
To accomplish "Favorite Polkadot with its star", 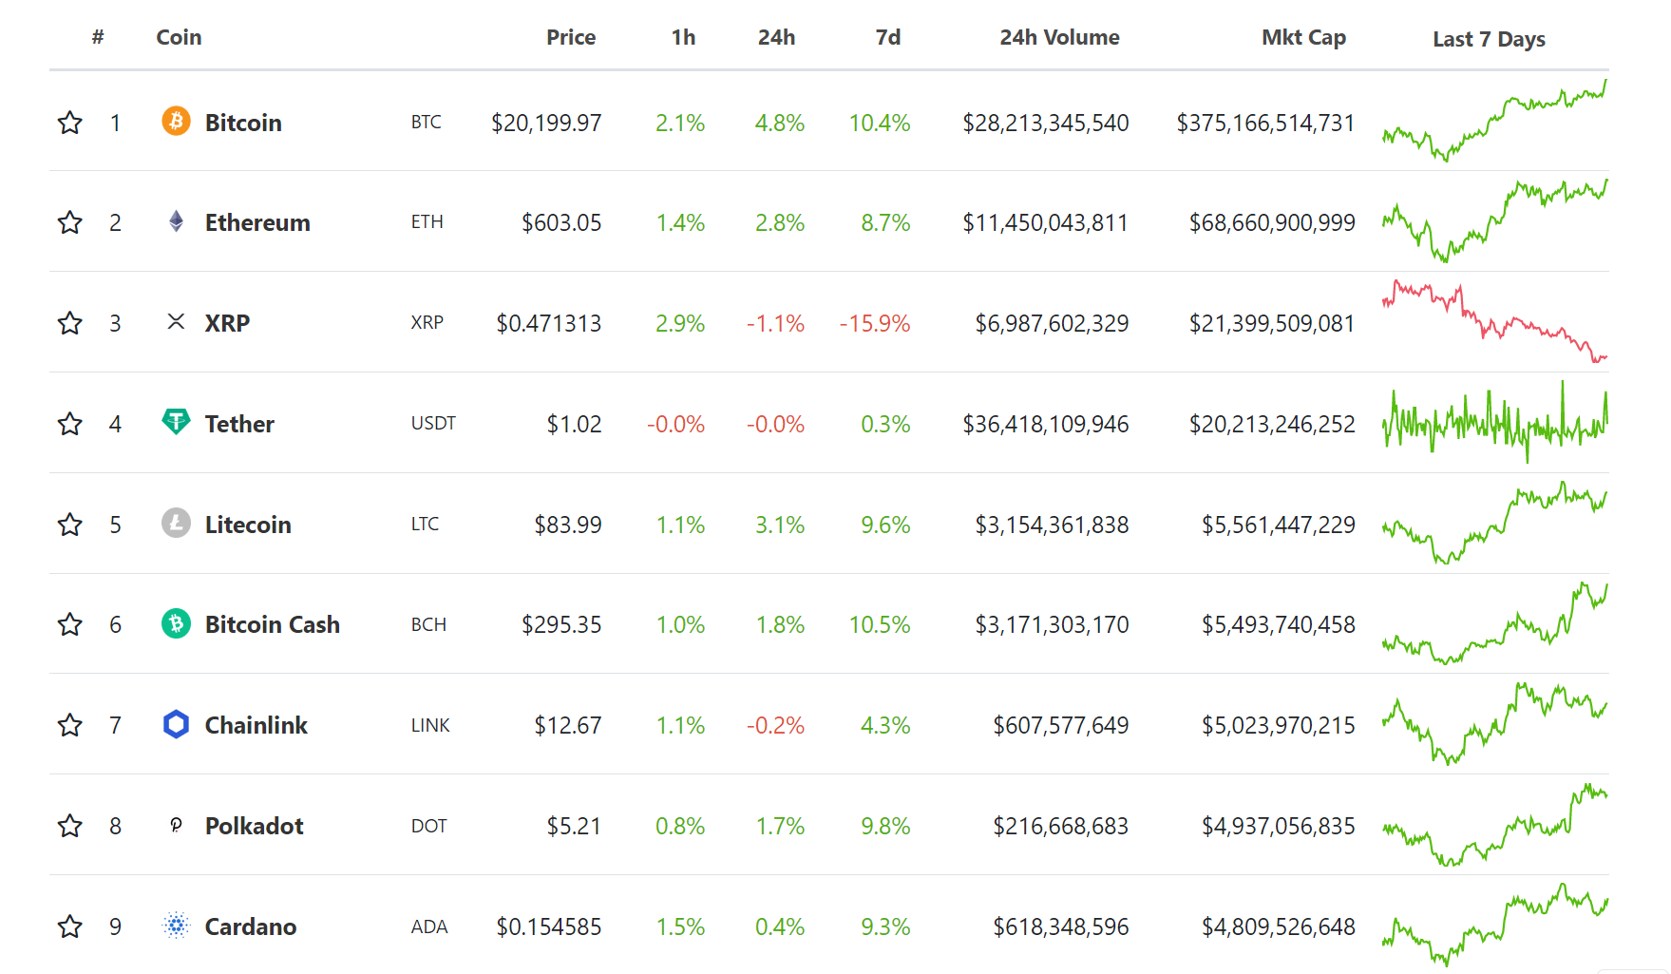I will (70, 826).
